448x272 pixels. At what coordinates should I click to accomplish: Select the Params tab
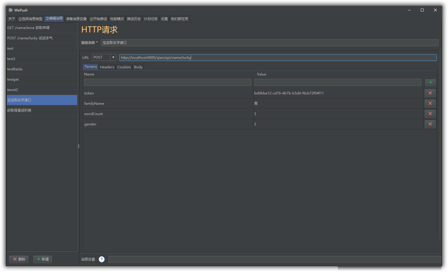pyautogui.click(x=91, y=67)
